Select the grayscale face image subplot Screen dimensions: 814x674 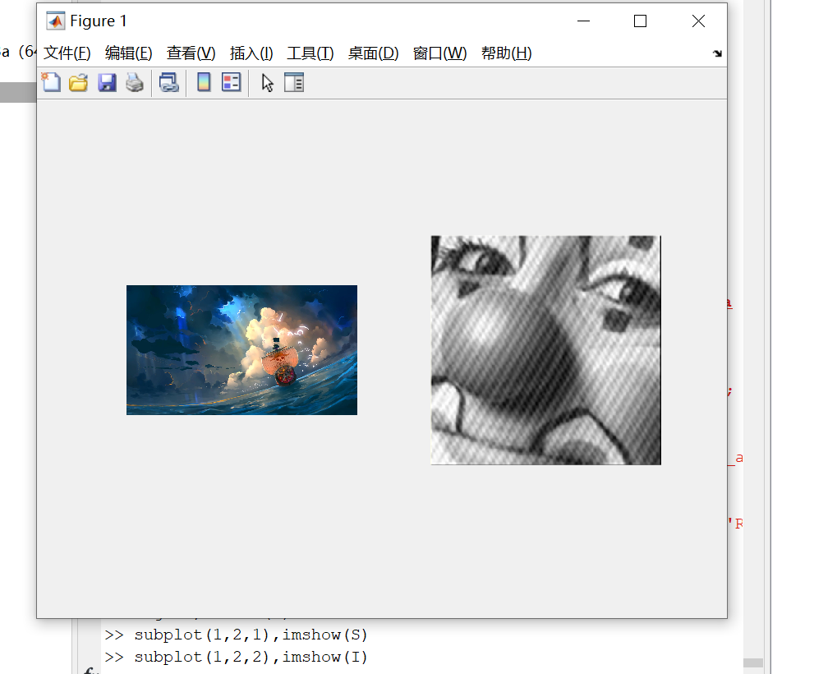coord(546,350)
